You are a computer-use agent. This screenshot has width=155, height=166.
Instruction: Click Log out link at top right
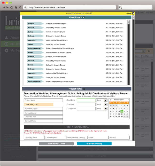pyautogui.click(x=149, y=12)
